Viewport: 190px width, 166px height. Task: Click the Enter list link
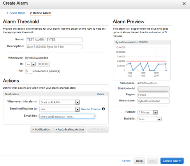pos(96,109)
